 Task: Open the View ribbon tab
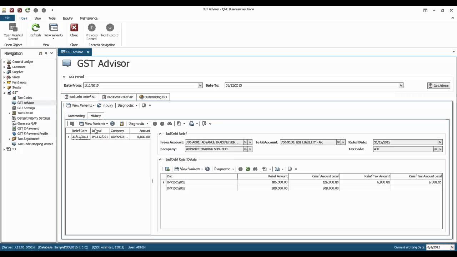tap(37, 18)
